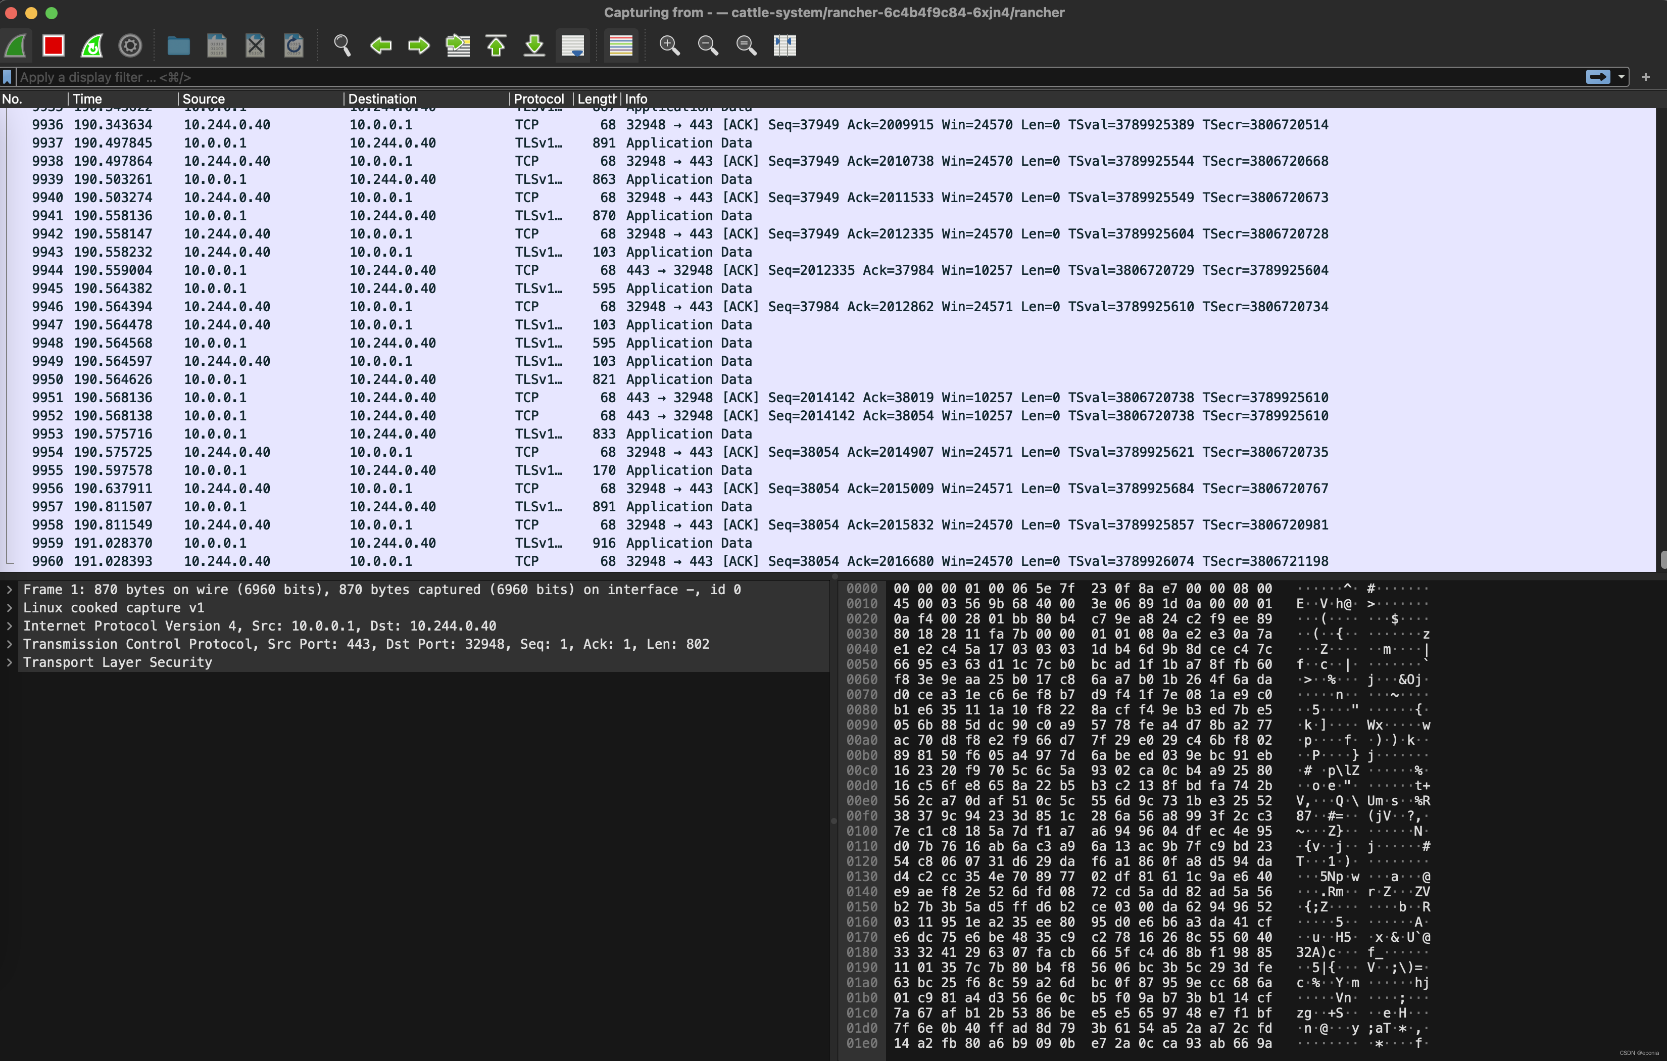1667x1061 pixels.
Task: Sort by the Protocol column header
Action: tap(541, 99)
